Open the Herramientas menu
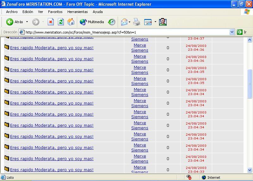This screenshot has width=253, height=181. point(77,12)
